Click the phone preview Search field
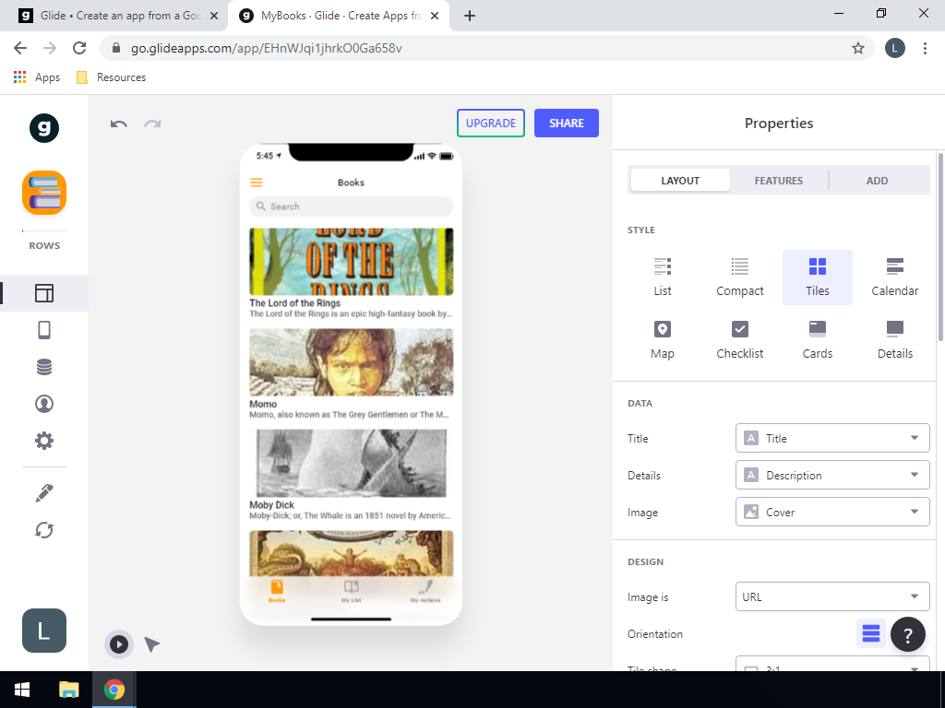This screenshot has height=708, width=945. pyautogui.click(x=352, y=206)
